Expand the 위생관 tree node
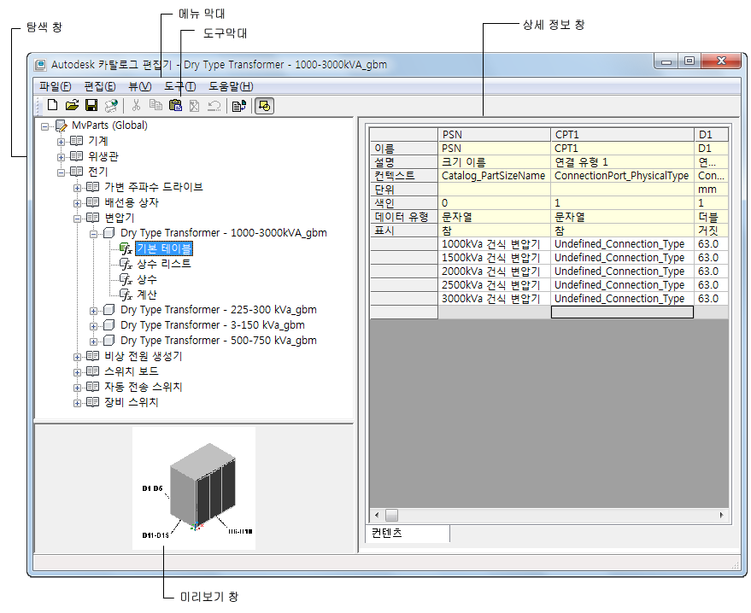The width and height of the screenshot is (751, 613). (x=61, y=157)
